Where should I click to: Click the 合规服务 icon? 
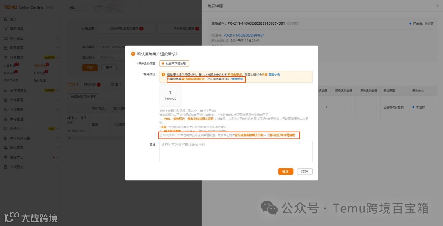6,167
